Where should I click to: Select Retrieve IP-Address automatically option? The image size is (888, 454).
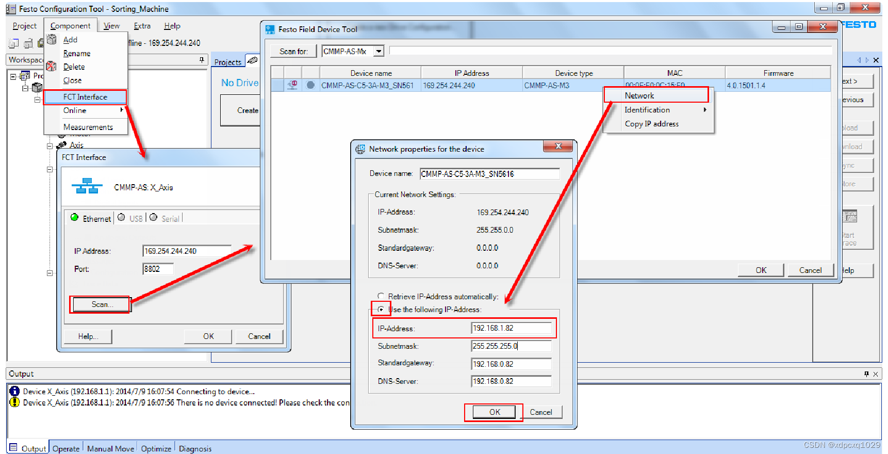381,296
